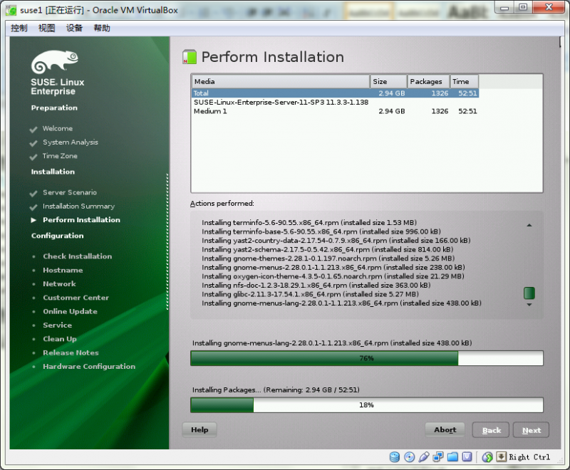Click the 76% package progress bar
This screenshot has height=470, width=570.
click(x=367, y=358)
